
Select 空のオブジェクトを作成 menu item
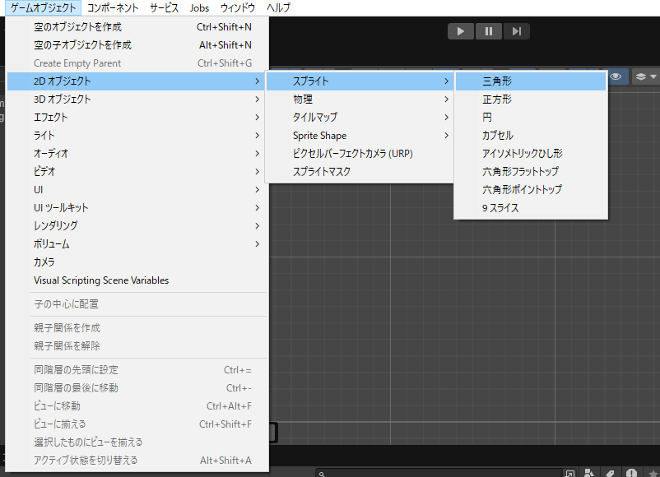pos(137,27)
